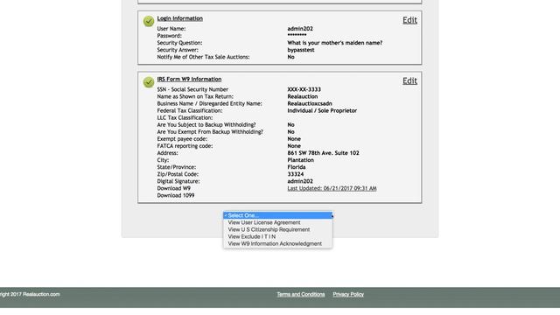Click the Exempt payee code None value

coord(294,139)
